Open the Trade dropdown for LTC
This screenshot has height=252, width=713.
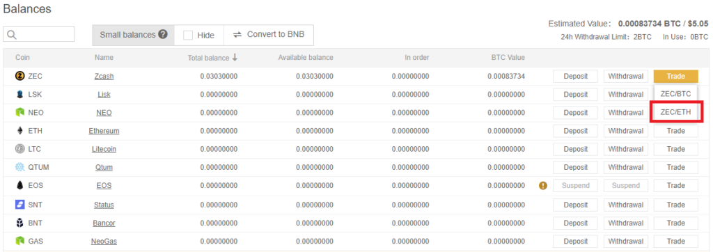[675, 149]
